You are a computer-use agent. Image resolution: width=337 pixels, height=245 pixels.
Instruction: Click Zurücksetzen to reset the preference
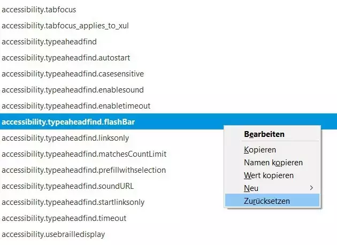267,201
